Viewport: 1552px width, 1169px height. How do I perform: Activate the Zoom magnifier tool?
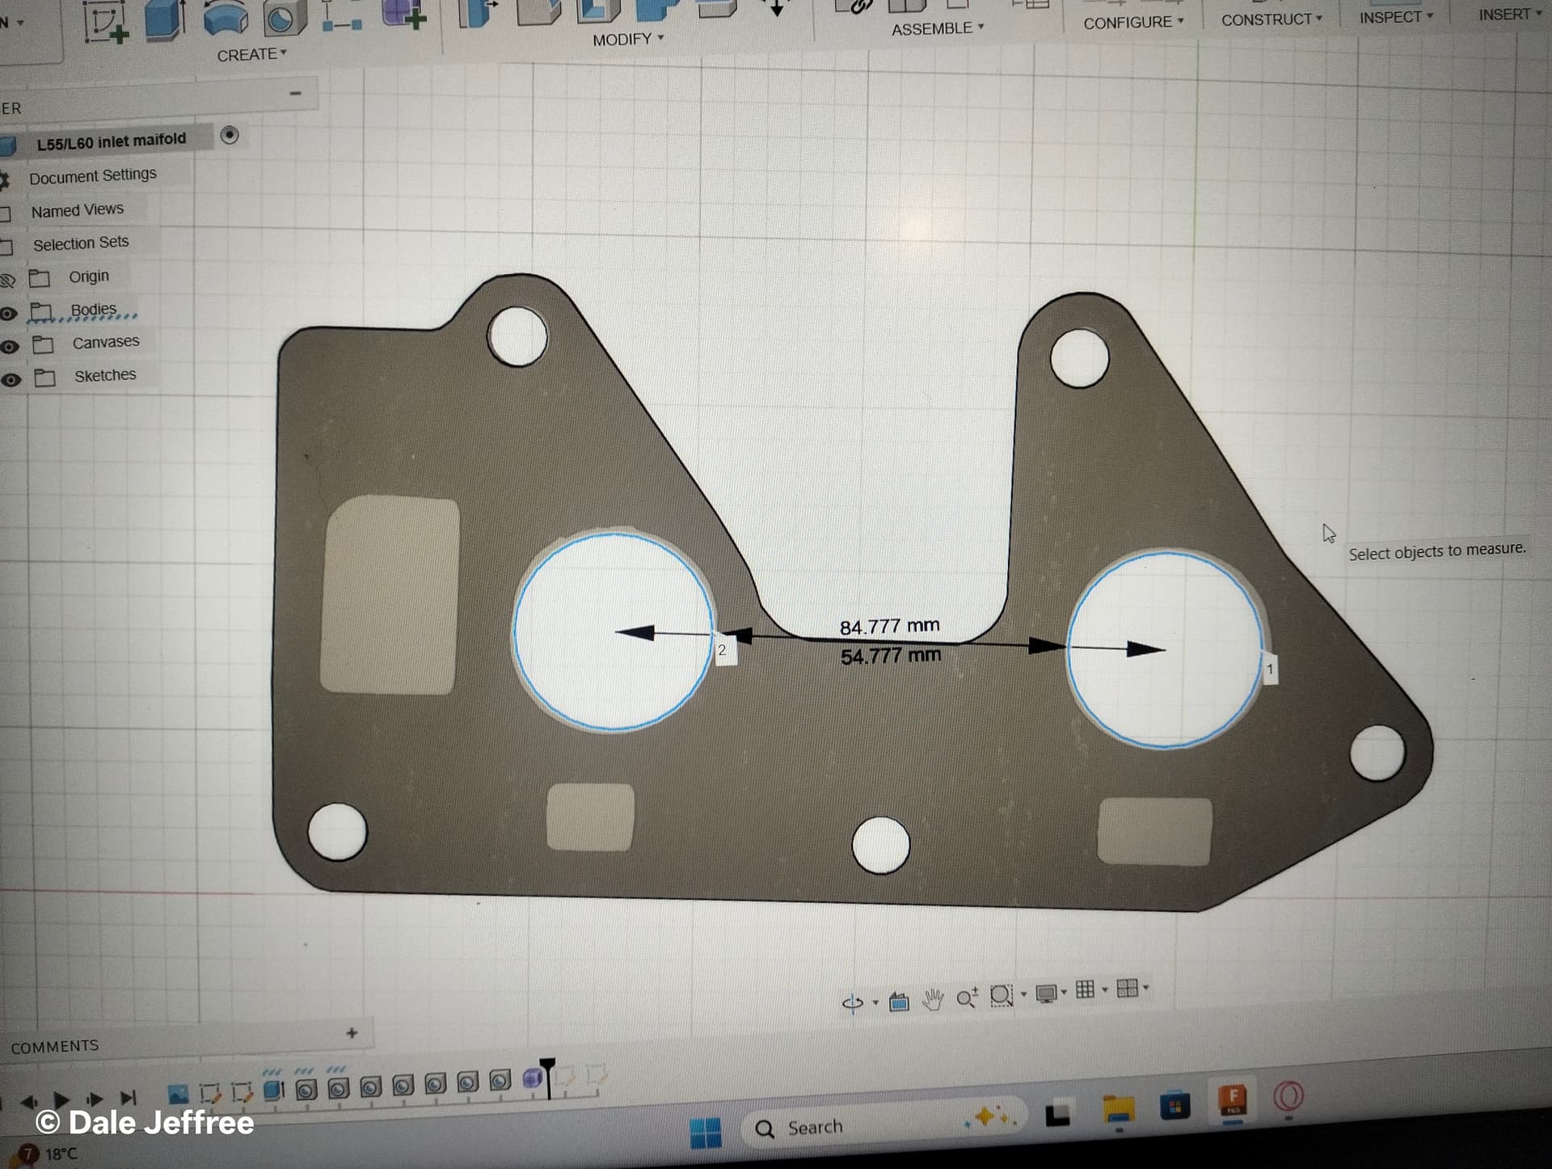[967, 998]
